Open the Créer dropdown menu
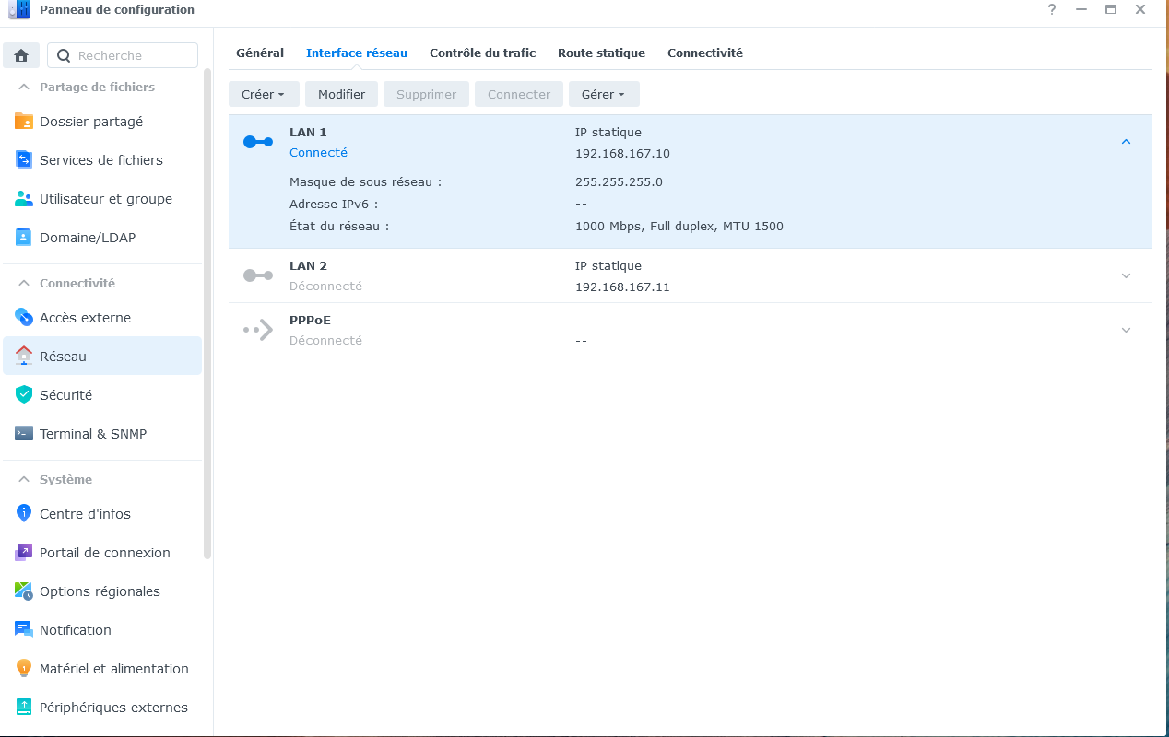 (264, 94)
